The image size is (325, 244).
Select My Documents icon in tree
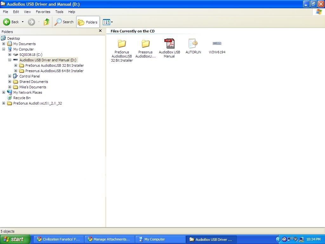[10, 44]
